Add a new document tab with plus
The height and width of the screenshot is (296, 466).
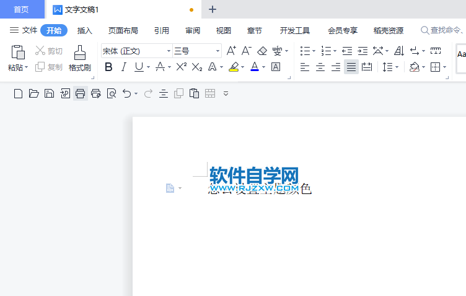point(213,9)
